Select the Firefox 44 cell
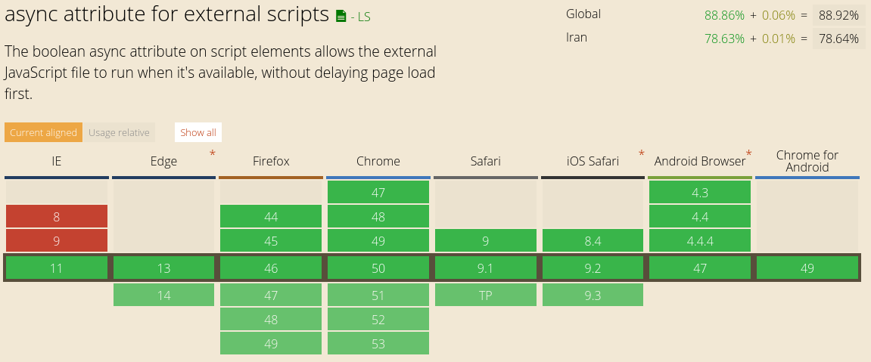 271,216
